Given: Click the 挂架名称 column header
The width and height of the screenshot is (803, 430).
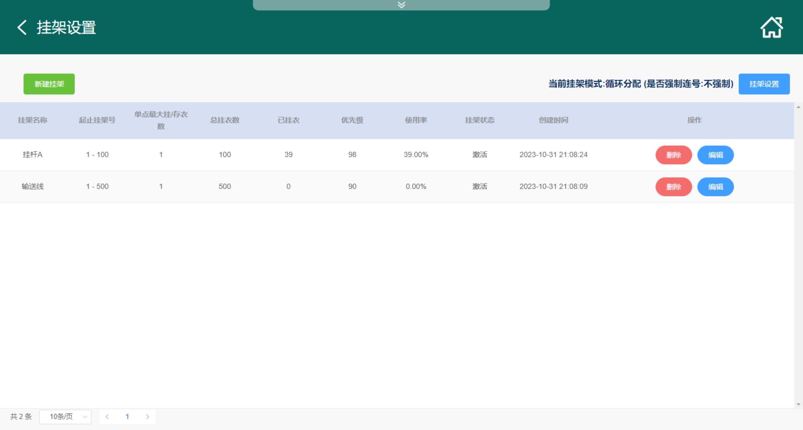Looking at the screenshot, I should [x=33, y=120].
